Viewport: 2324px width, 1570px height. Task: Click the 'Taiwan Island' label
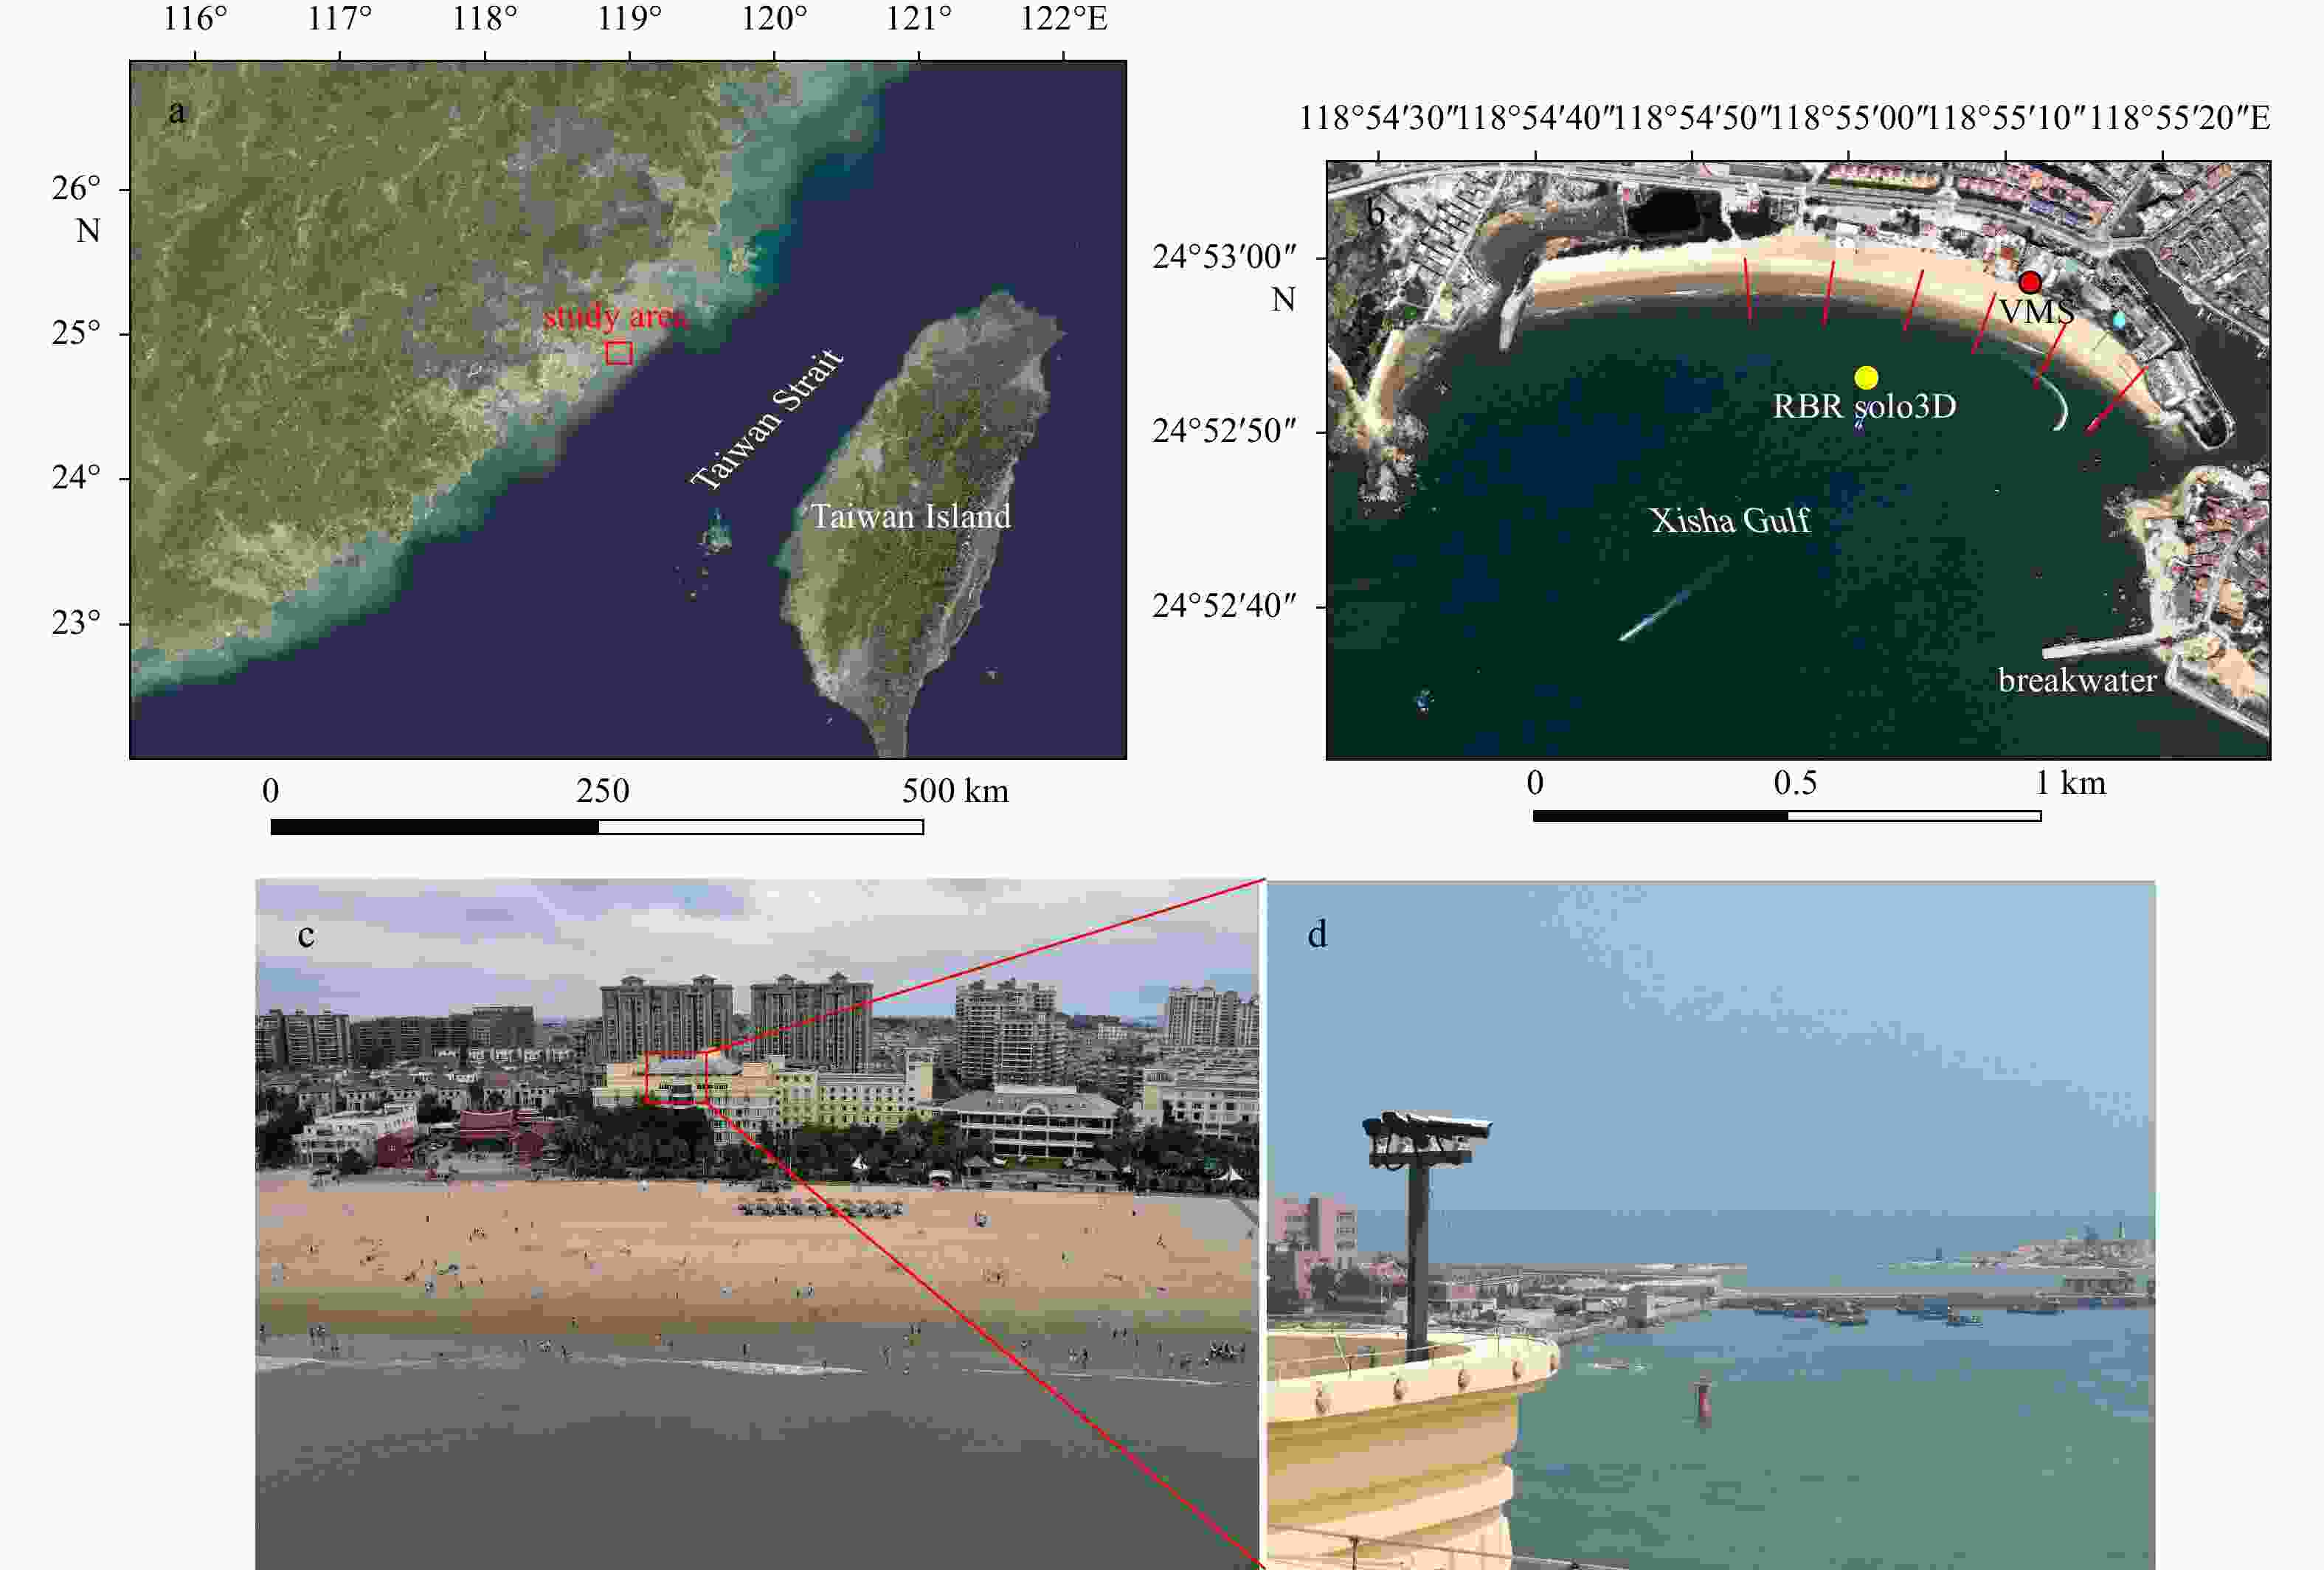[910, 517]
